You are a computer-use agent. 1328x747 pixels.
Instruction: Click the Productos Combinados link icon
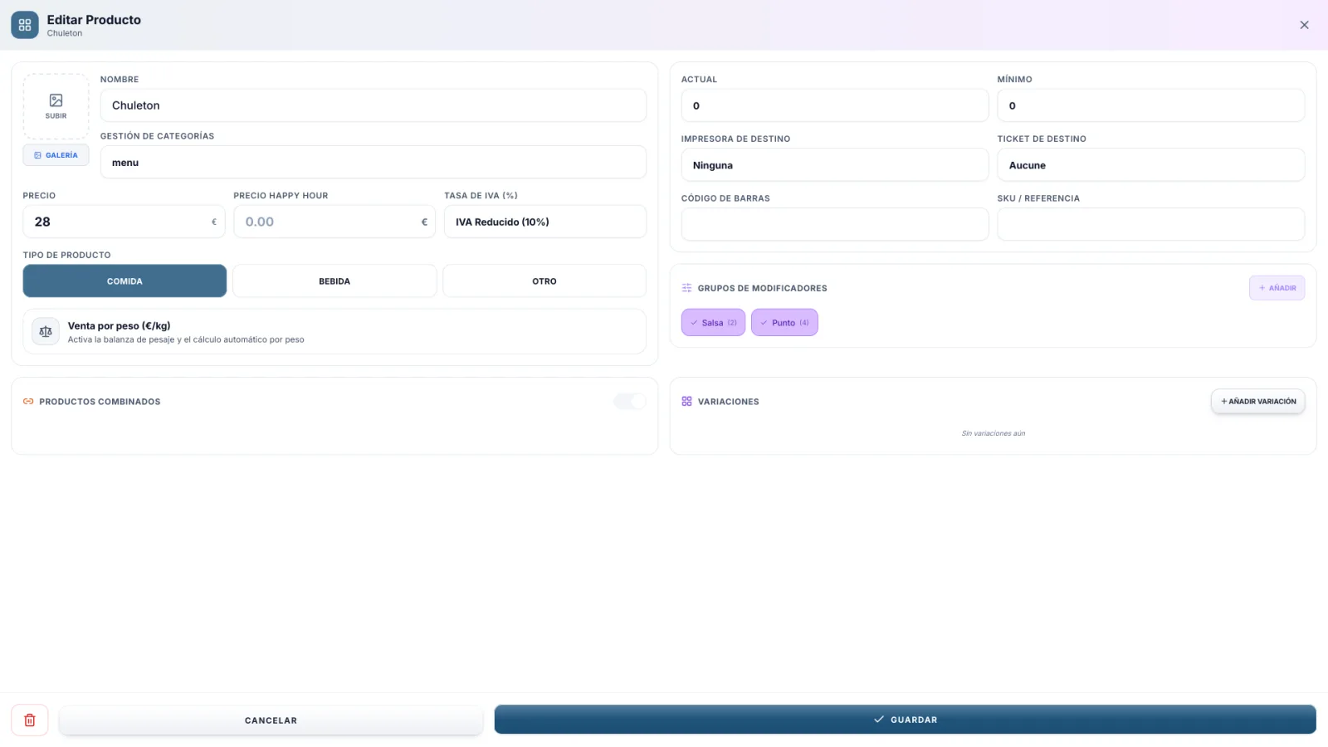tap(28, 402)
